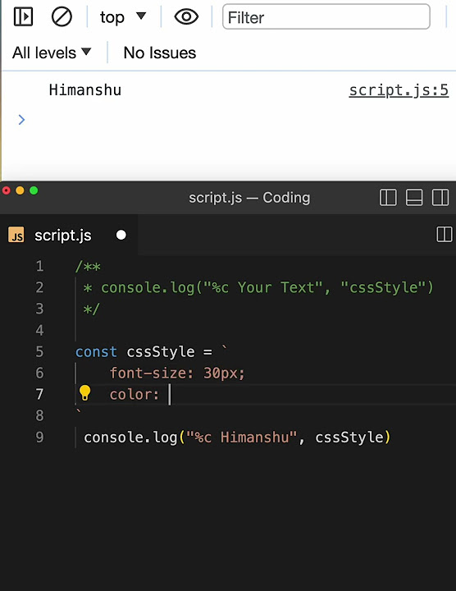Place cursor in Himanshu console output
456x591 pixels.
[85, 90]
